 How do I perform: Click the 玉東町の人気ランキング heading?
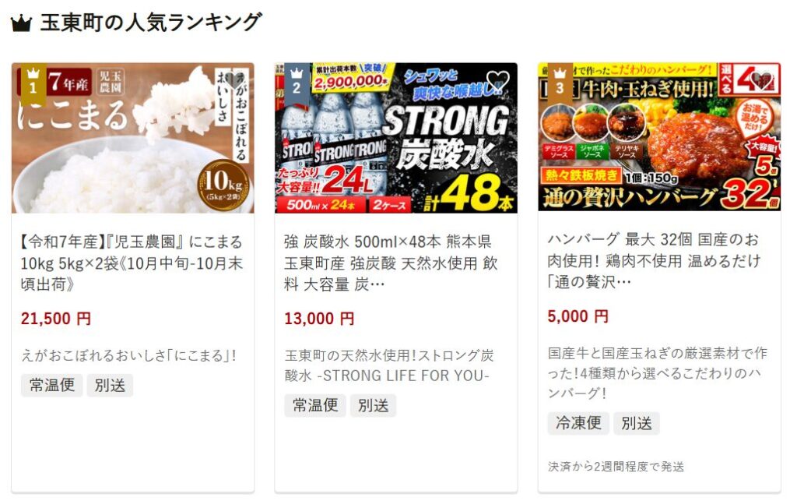pyautogui.click(x=150, y=23)
